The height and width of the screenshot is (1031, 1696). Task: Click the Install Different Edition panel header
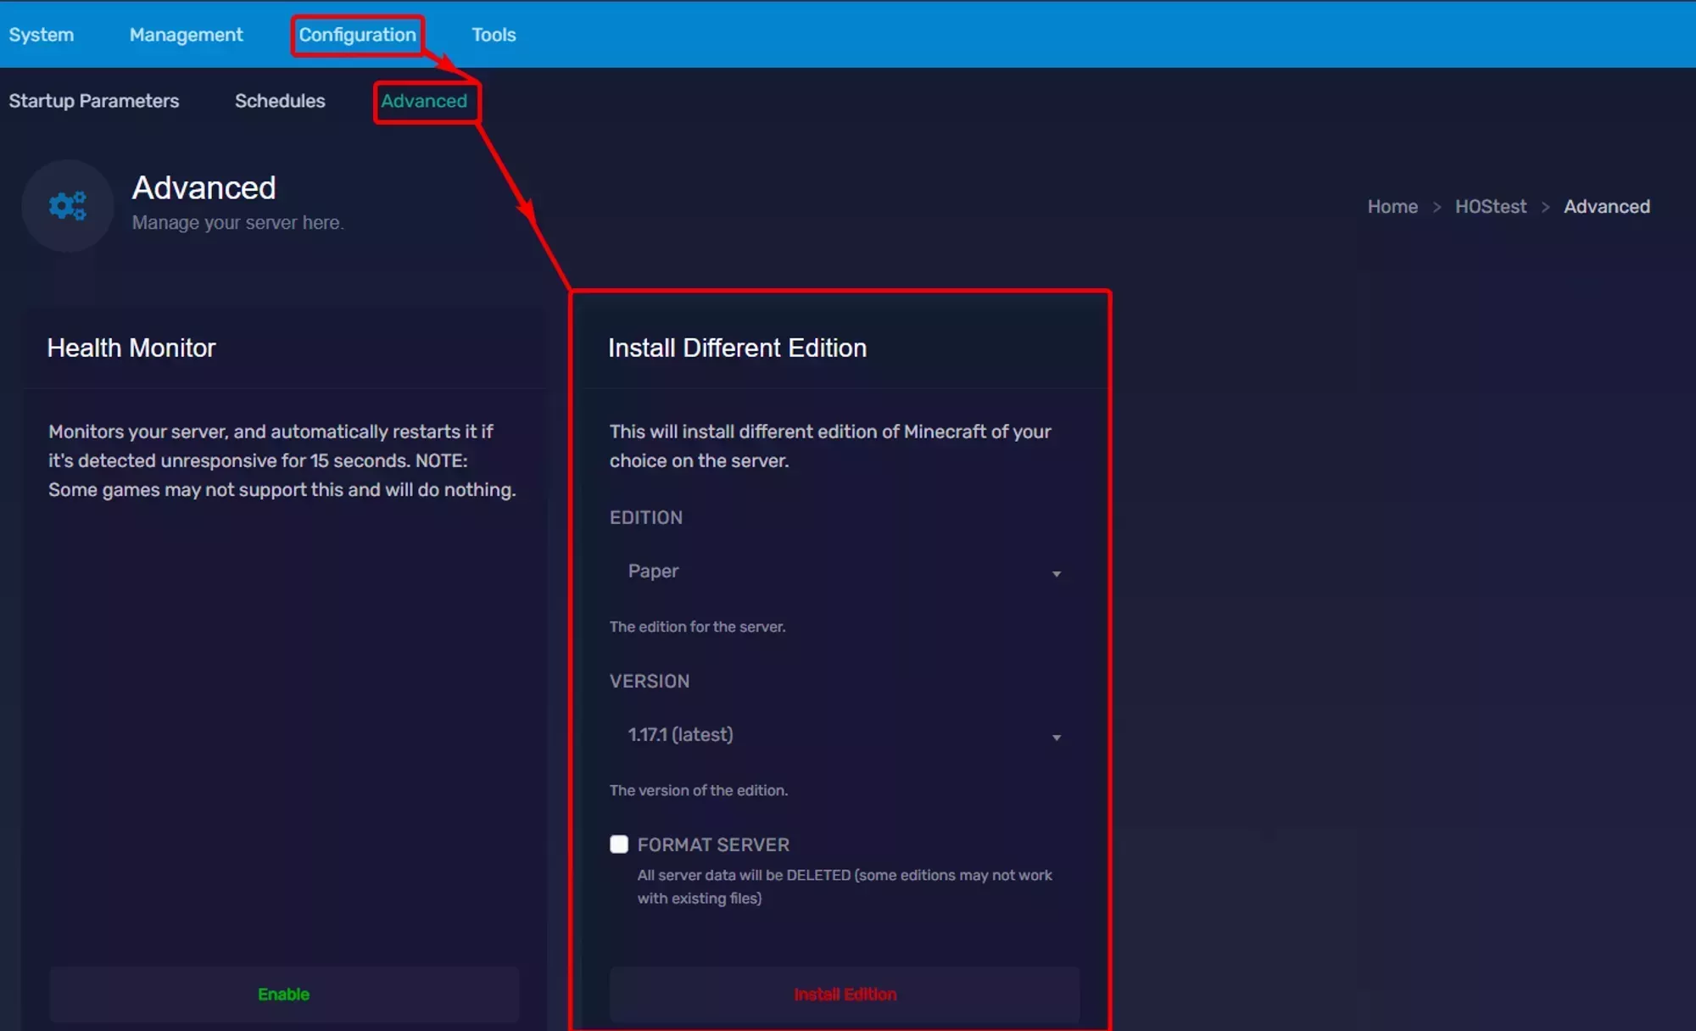[x=737, y=348]
